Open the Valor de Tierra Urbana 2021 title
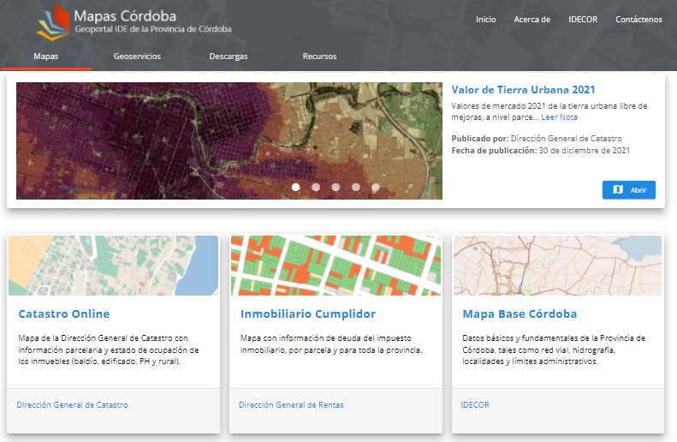This screenshot has width=677, height=442. (523, 90)
